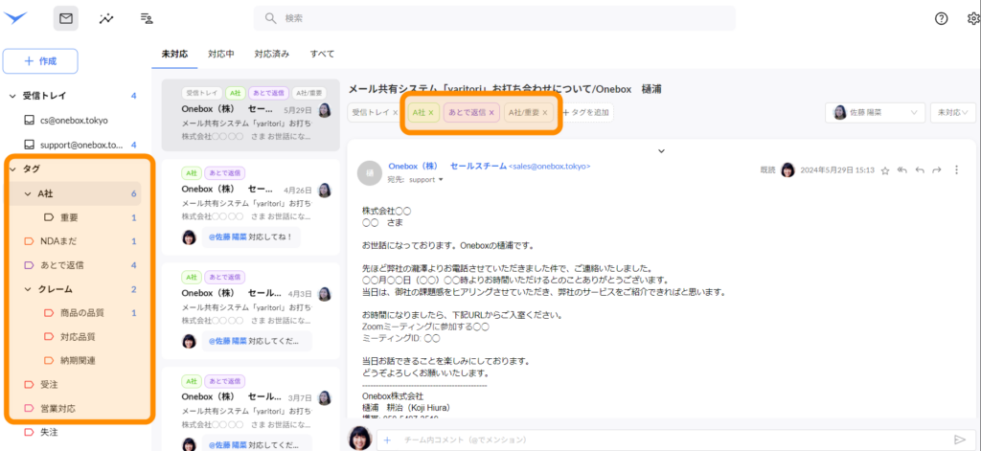Viewport: 981px width, 451px height.
Task: Switch to the 対応中 tab
Action: click(x=221, y=54)
